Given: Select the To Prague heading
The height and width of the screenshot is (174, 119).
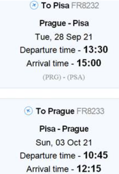Looking at the screenshot, I should coord(55,111).
